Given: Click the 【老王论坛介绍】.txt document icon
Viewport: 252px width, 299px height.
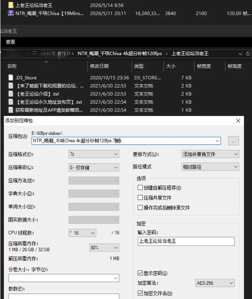Looking at the screenshot, I should point(11,94).
